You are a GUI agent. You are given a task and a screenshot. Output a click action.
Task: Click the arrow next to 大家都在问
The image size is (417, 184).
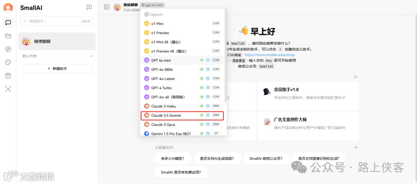coord(356,147)
